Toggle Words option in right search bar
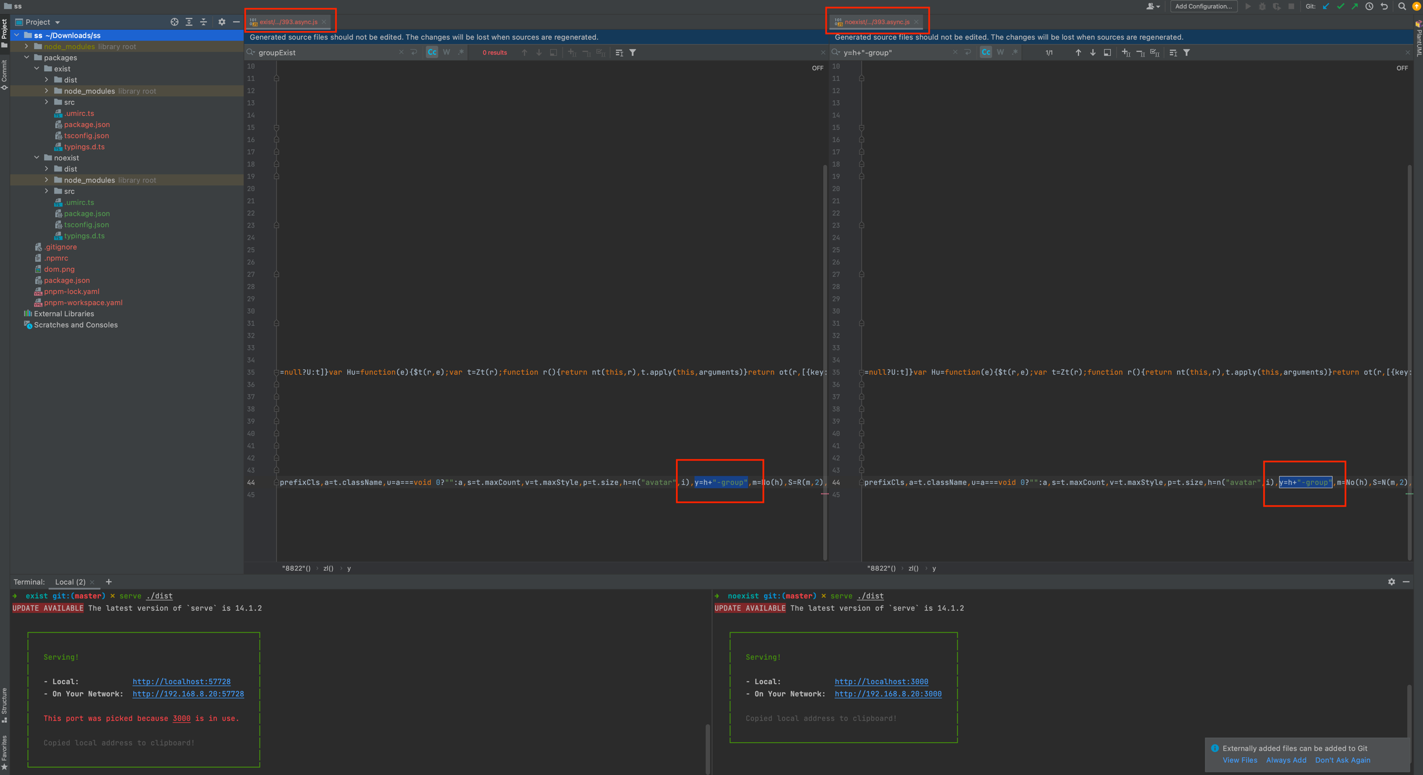The width and height of the screenshot is (1423, 775). coord(1001,52)
